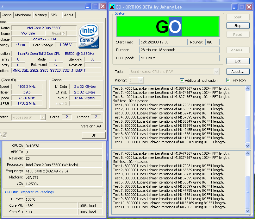Click the Core #1 temperature '40°C'

coord(51,212)
